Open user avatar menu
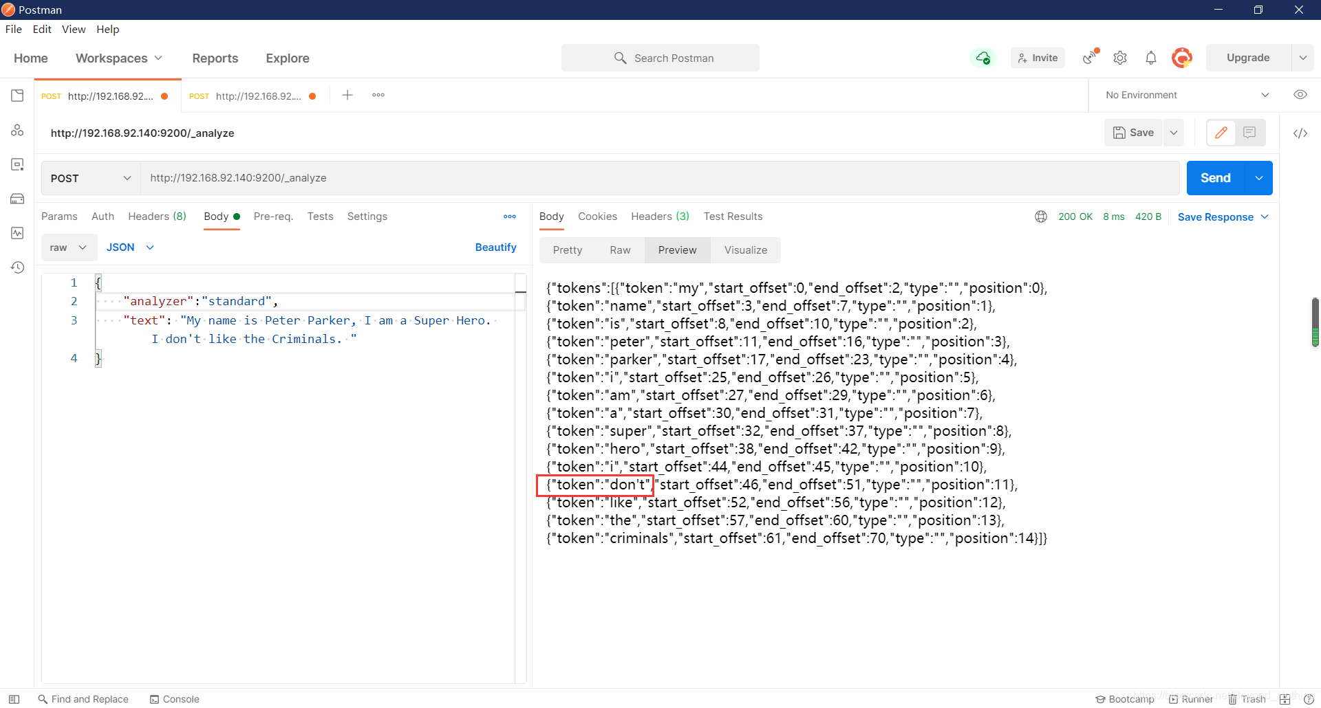Screen dimensions: 1321x708 (1182, 58)
